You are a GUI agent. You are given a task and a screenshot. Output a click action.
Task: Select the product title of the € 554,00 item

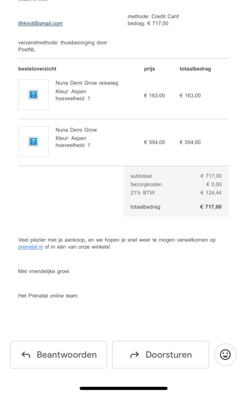click(76, 130)
